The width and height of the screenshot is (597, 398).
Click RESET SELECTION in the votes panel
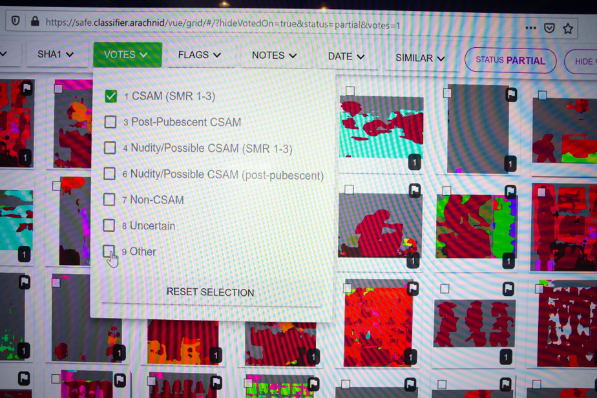tap(210, 292)
